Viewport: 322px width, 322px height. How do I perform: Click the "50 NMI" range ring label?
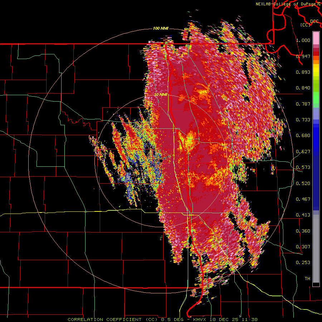coord(161,94)
